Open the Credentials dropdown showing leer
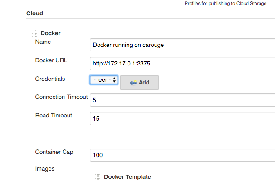The image size is (275, 181). 104,80
